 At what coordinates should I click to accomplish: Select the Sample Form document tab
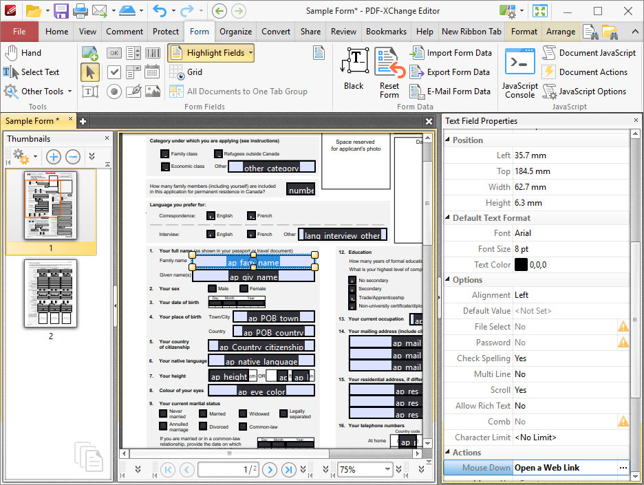(x=32, y=121)
